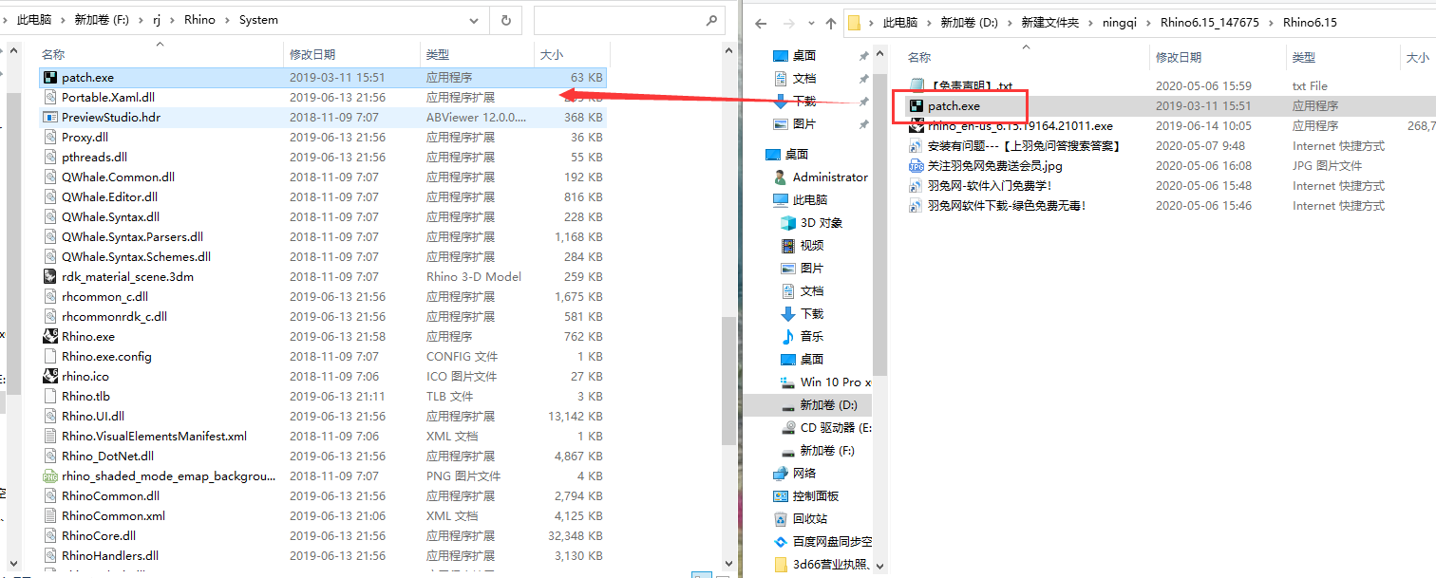Viewport: 1436px width, 578px height.
Task: Click the Rhino.VisualElementsManifest.xml file icon
Action: [x=51, y=436]
